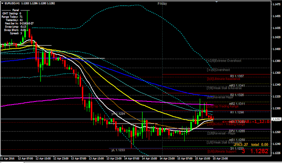The image size is (282, 163).
Task: Click '13 Apr 15:00' on the time axis
Action: coord(96,159)
